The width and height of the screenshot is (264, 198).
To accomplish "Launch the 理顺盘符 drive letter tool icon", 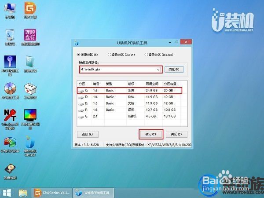I will (30, 37).
